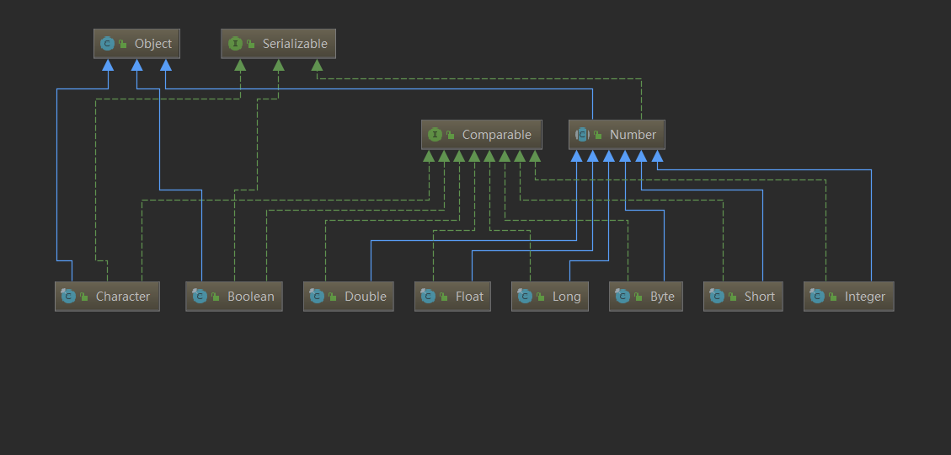Click the interface icon on Comparable node
The height and width of the screenshot is (455, 951).
435,135
